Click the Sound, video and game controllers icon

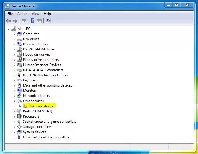[x=19, y=122]
